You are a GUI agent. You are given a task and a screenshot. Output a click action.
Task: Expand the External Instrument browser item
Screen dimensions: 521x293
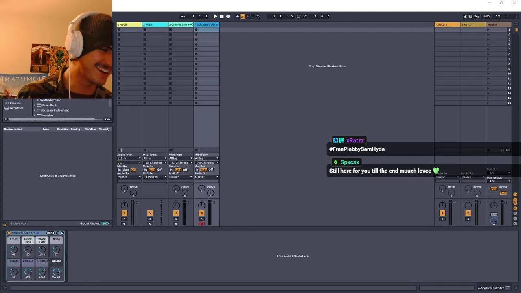point(35,110)
